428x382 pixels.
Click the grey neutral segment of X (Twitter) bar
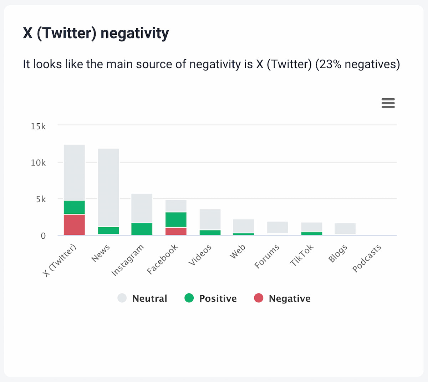coord(74,172)
